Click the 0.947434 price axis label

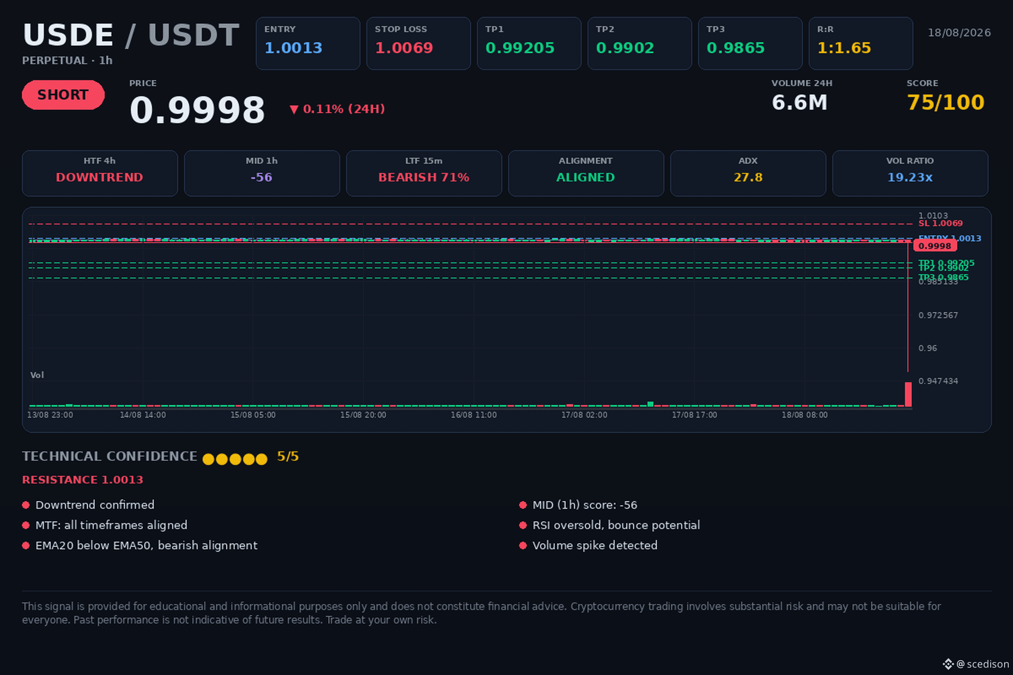(x=938, y=381)
